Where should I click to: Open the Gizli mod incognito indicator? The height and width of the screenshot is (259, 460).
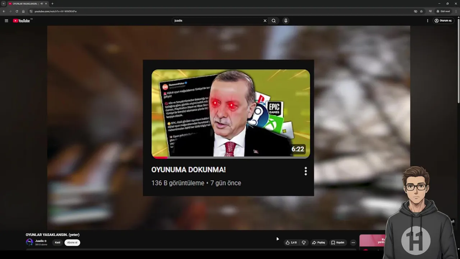click(443, 11)
